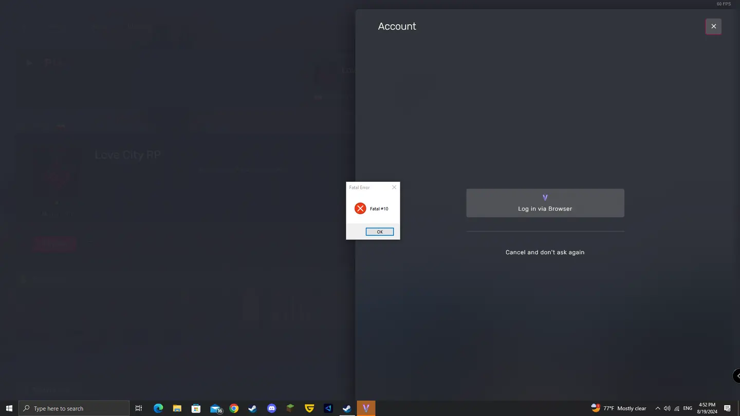Image resolution: width=740 pixels, height=416 pixels.
Task: Open the Microsoft Store taskbar icon
Action: 196,408
